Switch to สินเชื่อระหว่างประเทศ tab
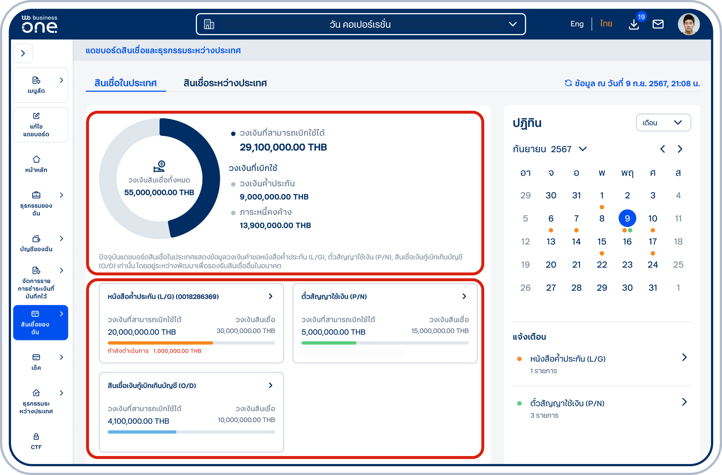722x475 pixels. 225,83
